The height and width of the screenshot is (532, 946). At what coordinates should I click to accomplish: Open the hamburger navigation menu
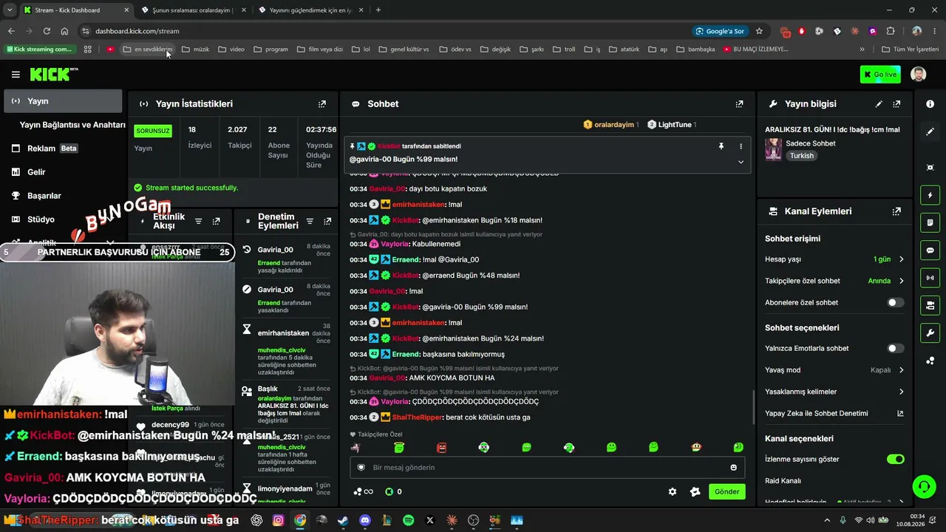pos(16,75)
